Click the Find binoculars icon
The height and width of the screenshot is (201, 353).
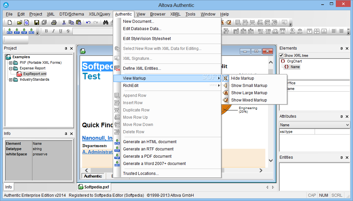coord(106,22)
